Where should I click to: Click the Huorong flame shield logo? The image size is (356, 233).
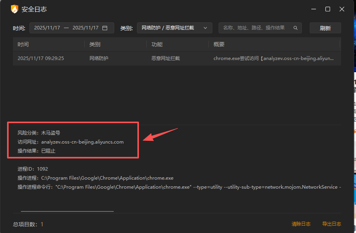[15, 9]
